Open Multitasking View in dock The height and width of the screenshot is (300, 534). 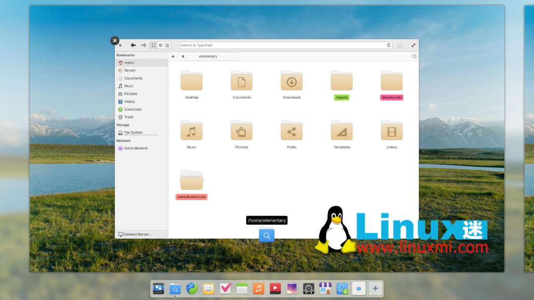point(158,289)
